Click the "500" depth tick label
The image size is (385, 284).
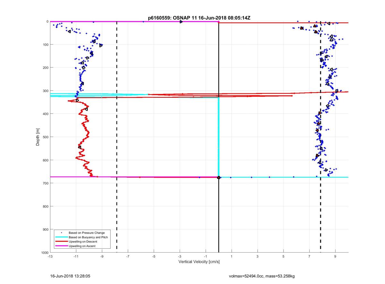point(46,137)
